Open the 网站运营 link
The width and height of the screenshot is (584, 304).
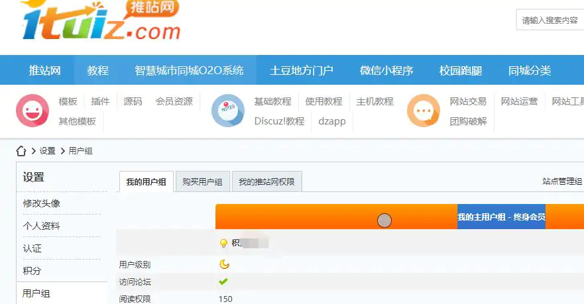pyautogui.click(x=519, y=101)
